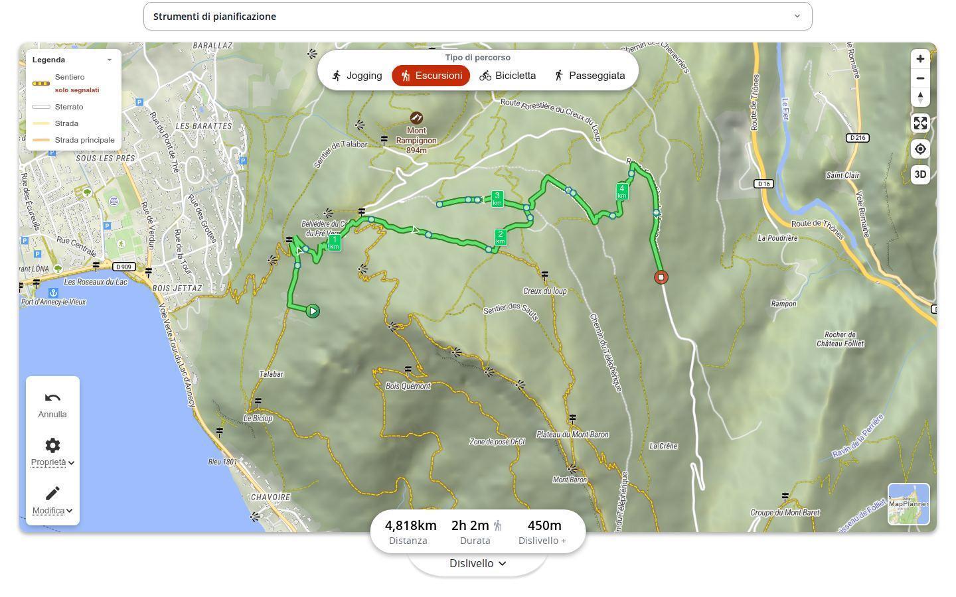Switch map to 3D view
This screenshot has width=956, height=597.
(x=920, y=174)
